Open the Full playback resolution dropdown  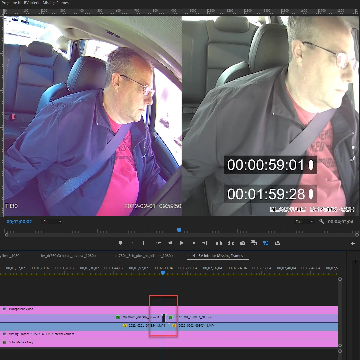(x=304, y=222)
